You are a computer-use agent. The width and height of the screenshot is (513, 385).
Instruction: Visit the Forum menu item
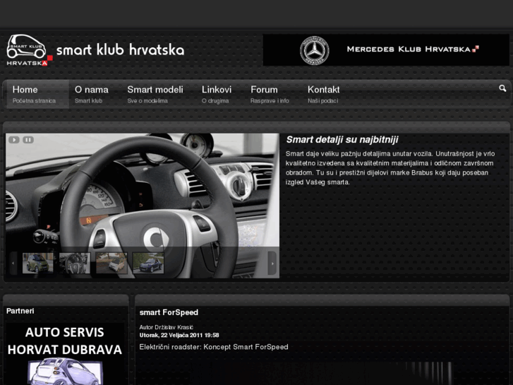pyautogui.click(x=270, y=94)
